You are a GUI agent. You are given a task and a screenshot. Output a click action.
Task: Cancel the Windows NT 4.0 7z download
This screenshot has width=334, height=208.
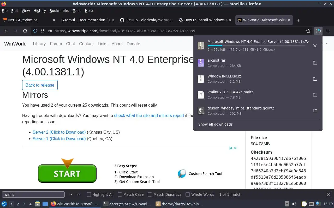315,46
